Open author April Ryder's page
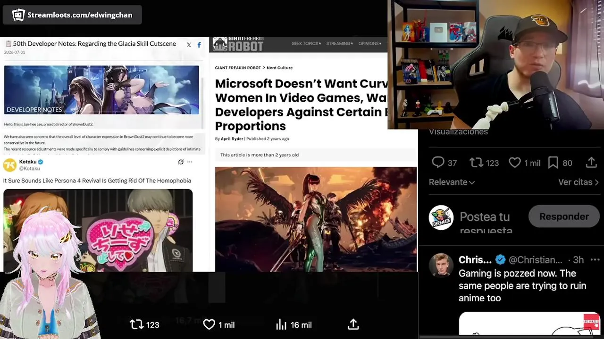 tap(232, 139)
